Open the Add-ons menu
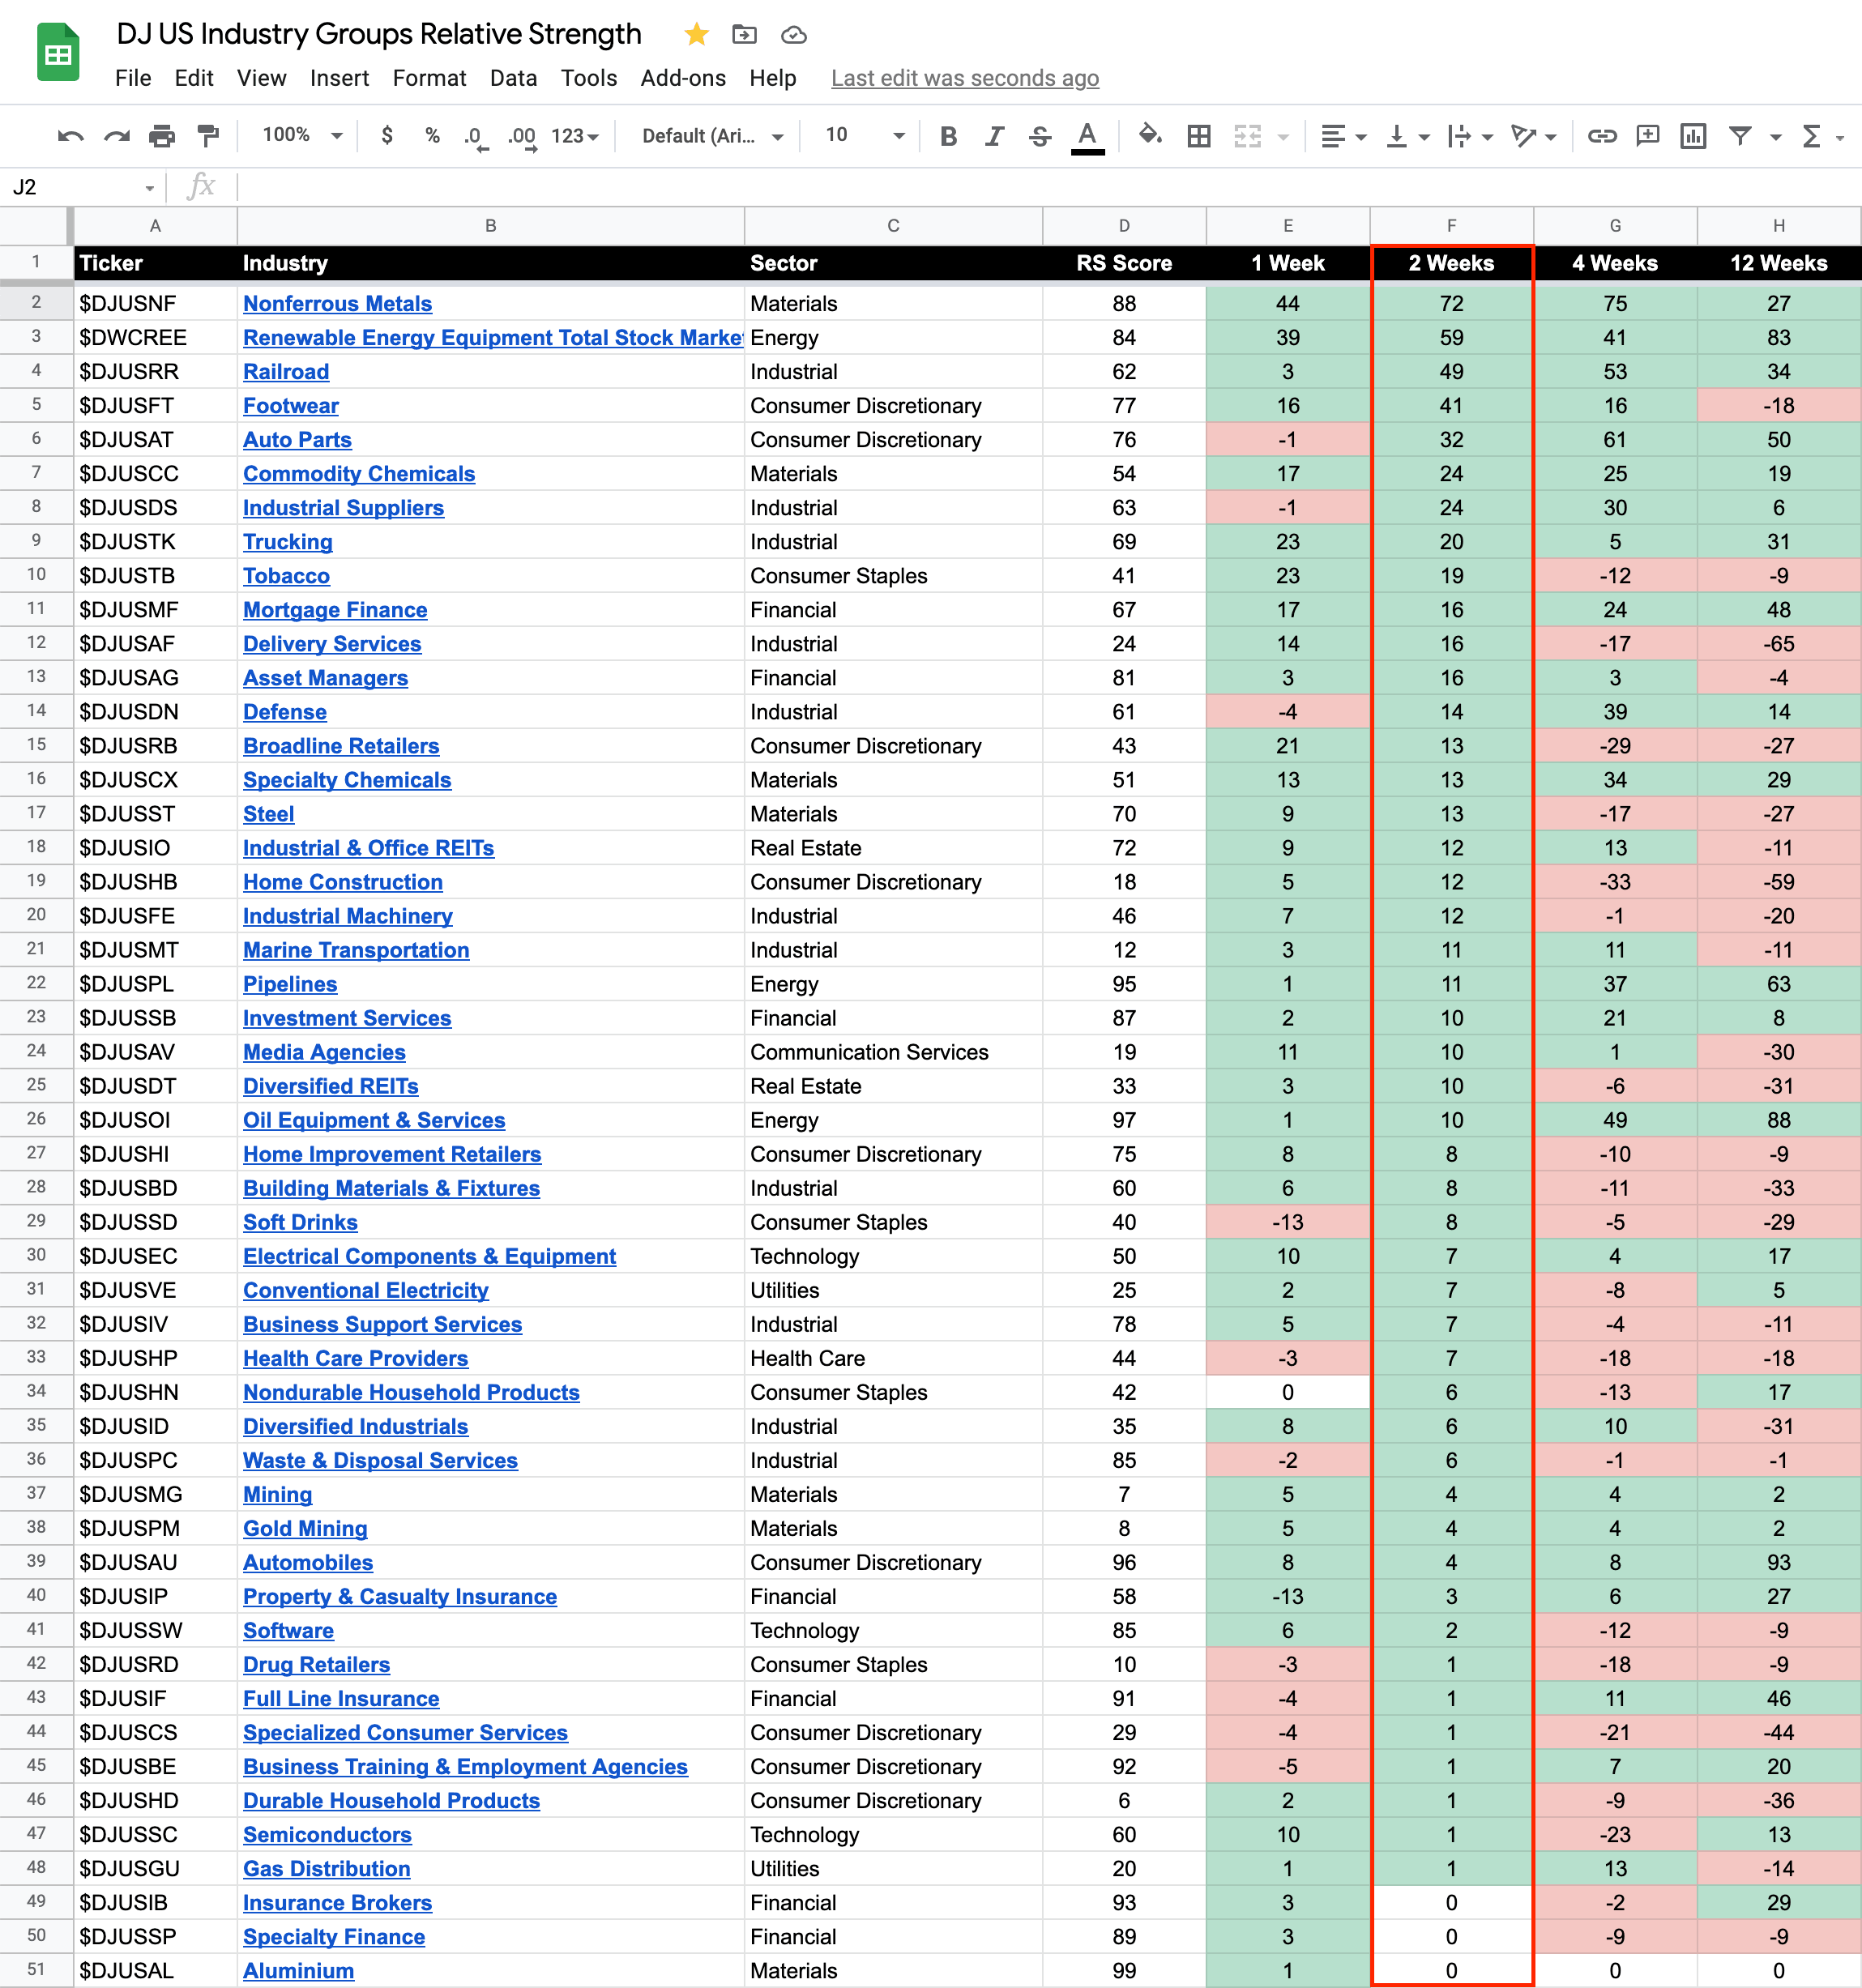1862x1988 pixels. [683, 78]
